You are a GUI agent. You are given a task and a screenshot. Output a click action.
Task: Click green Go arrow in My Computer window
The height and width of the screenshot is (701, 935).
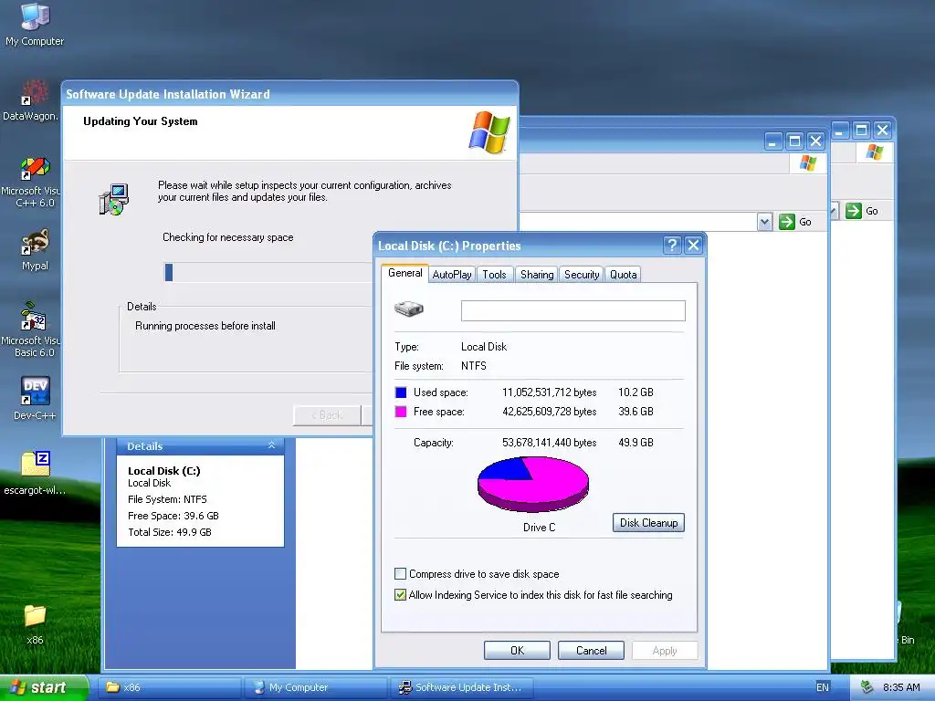[787, 222]
